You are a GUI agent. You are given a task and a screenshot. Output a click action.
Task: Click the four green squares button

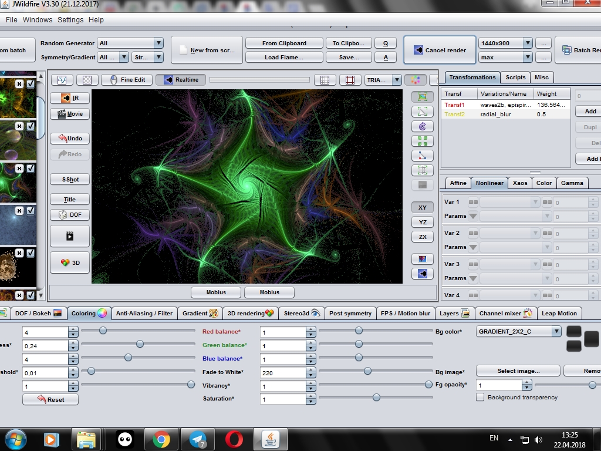point(423,141)
